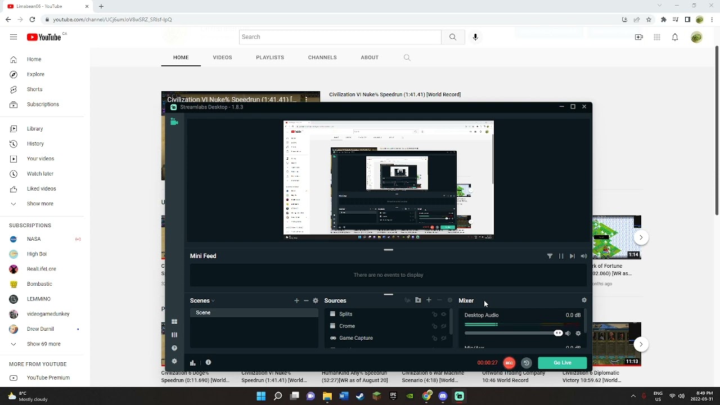Open videogamedunkey subscription

42,314
